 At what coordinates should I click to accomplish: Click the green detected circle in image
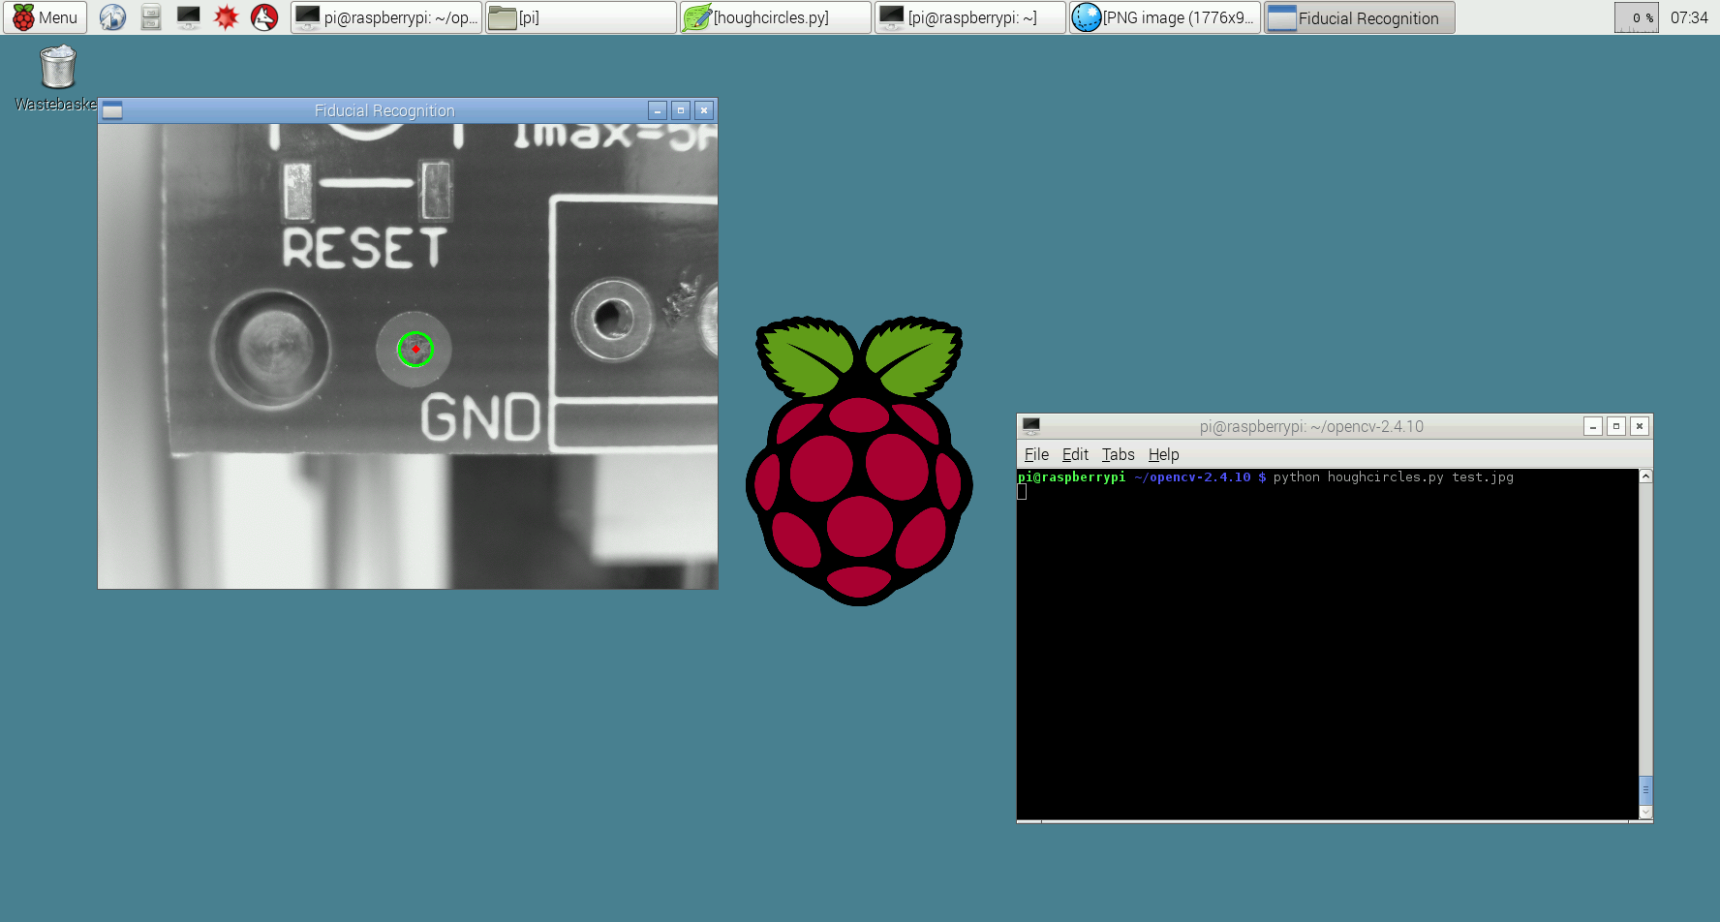pyautogui.click(x=415, y=350)
